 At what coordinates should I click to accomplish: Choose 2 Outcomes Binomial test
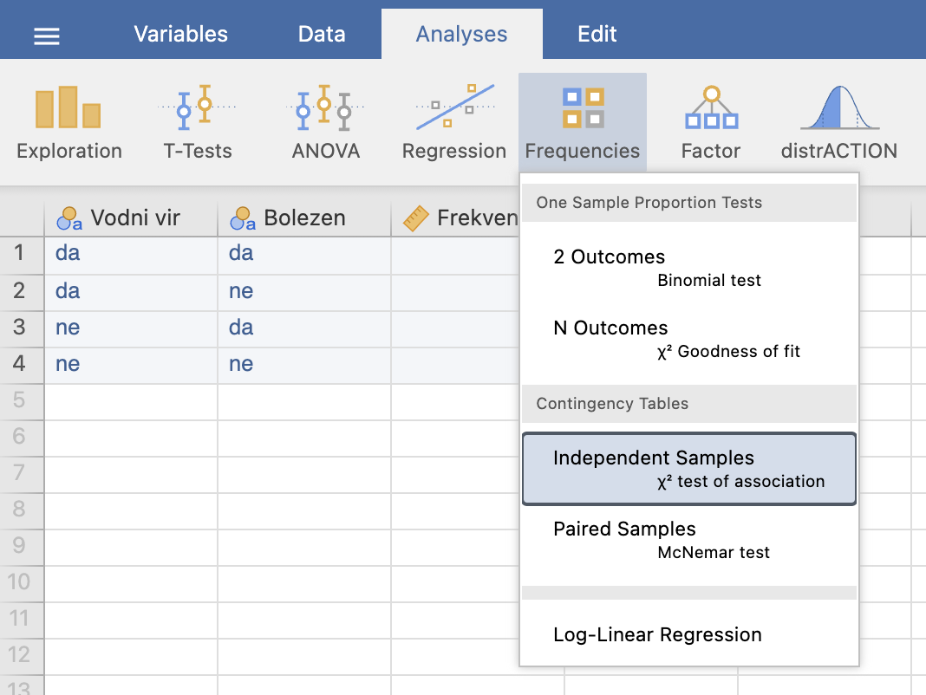pyautogui.click(x=689, y=268)
